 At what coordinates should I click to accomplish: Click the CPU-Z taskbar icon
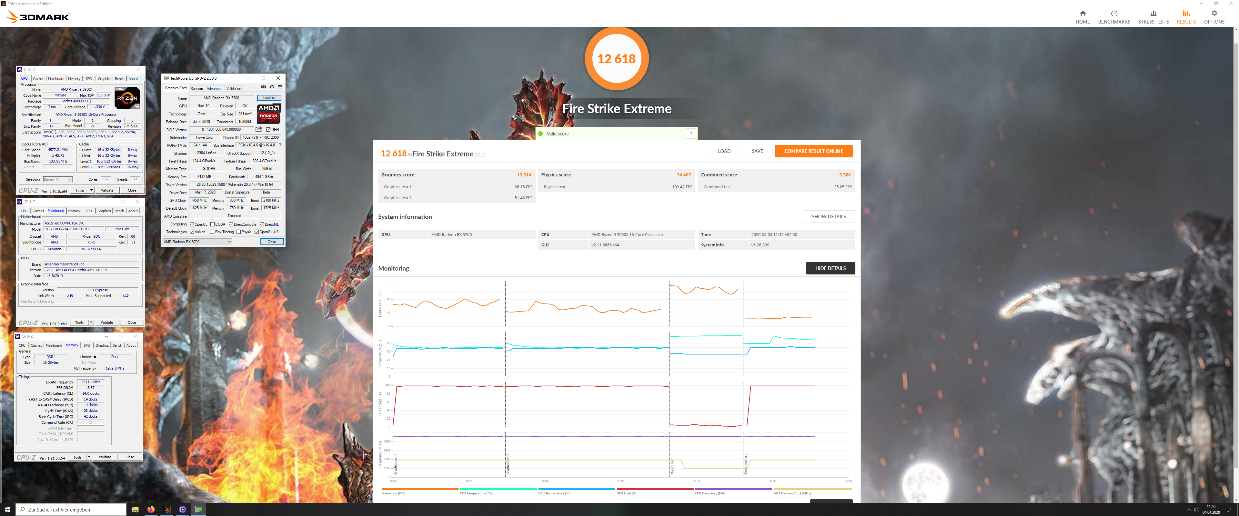(183, 509)
